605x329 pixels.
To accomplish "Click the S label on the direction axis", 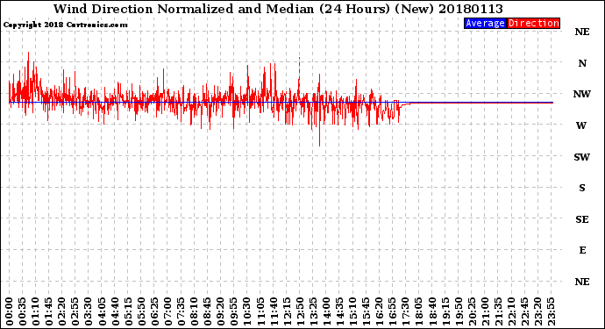I will point(582,188).
